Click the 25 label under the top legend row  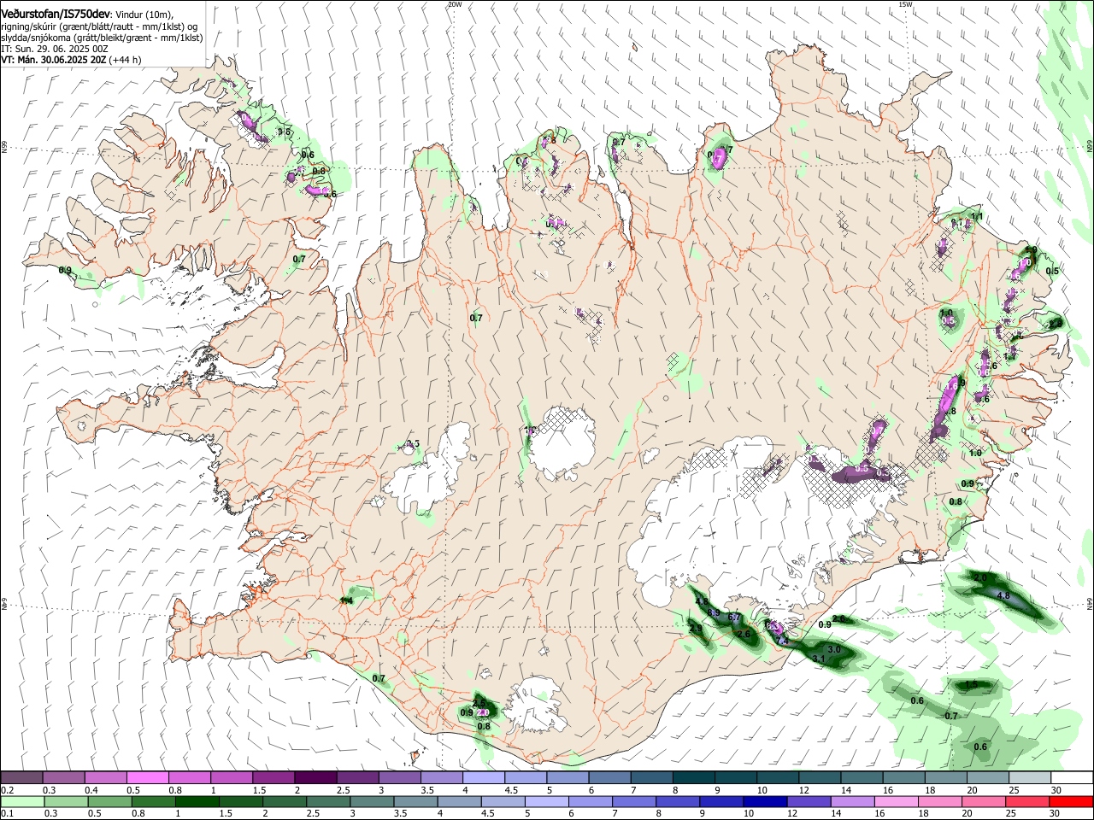pyautogui.click(x=1013, y=790)
